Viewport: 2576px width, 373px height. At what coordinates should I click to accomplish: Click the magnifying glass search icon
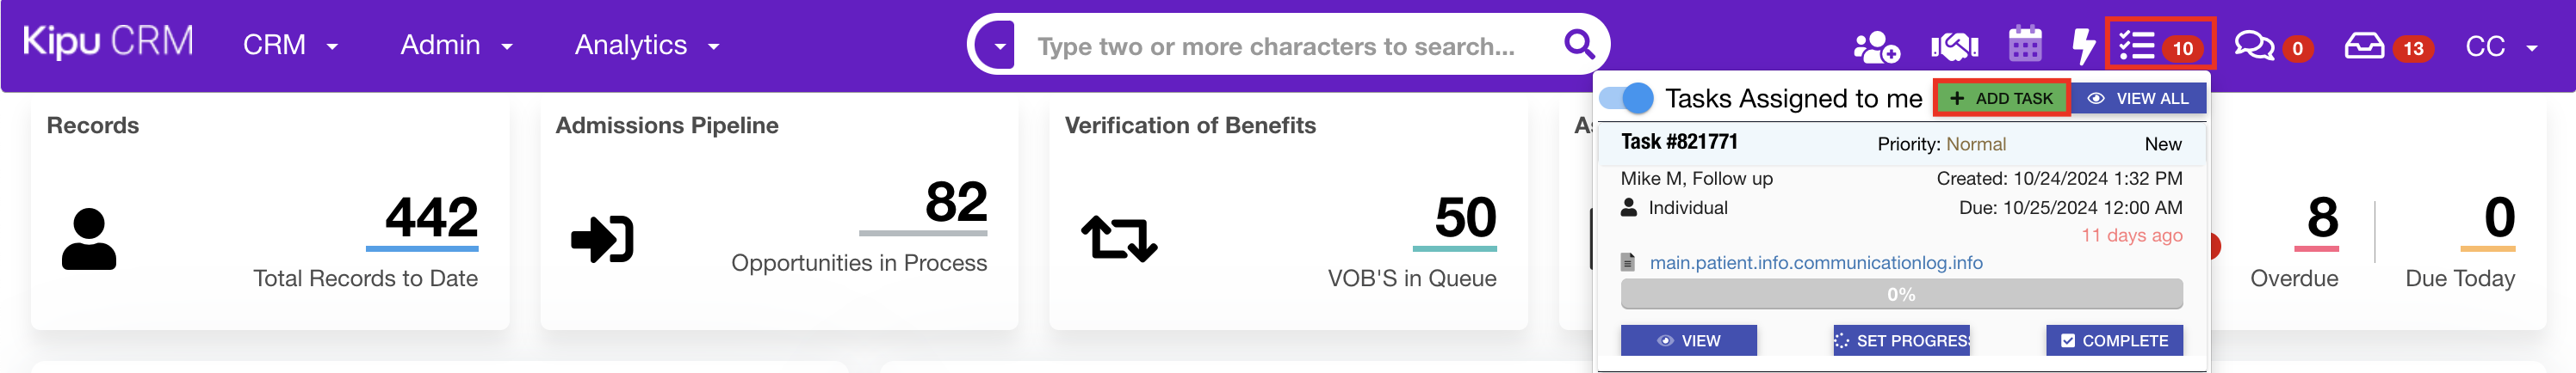[1579, 44]
